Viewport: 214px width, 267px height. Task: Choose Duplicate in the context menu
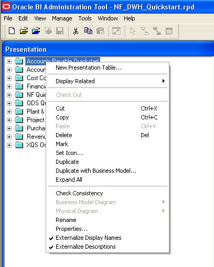(x=108, y=162)
